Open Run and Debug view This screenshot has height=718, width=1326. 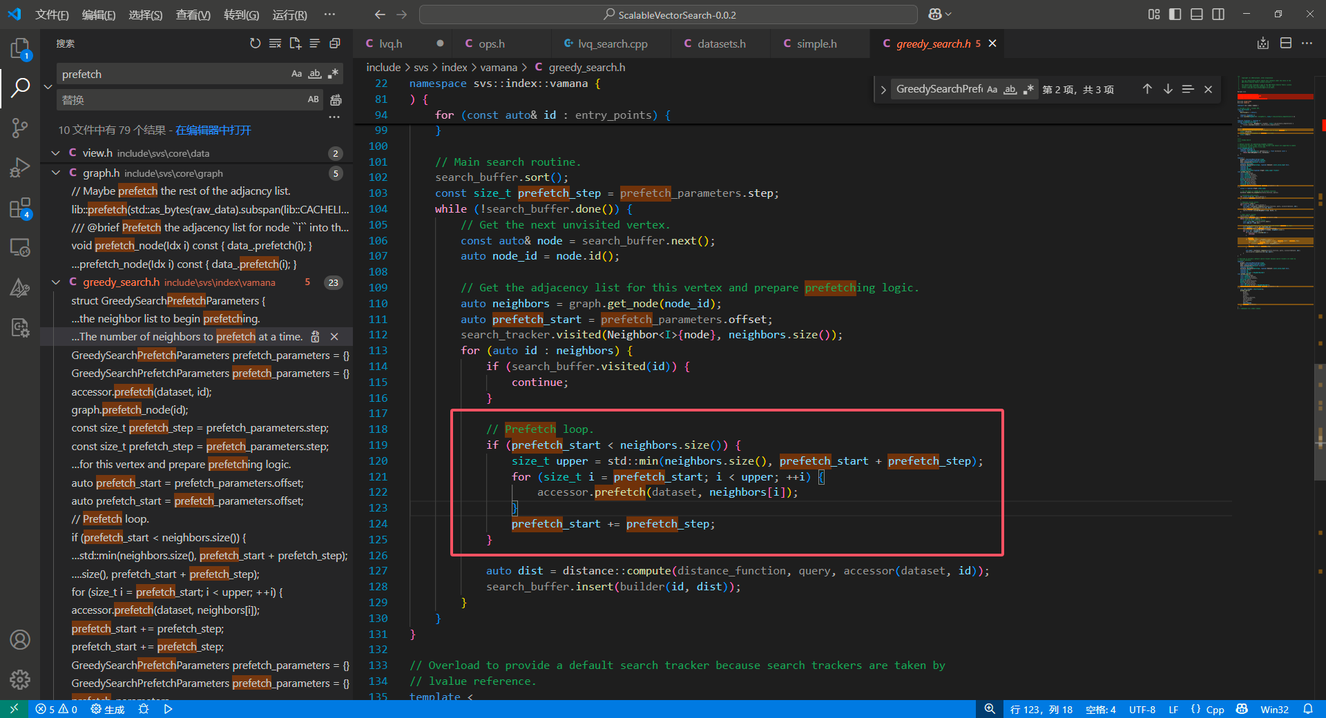click(x=20, y=168)
